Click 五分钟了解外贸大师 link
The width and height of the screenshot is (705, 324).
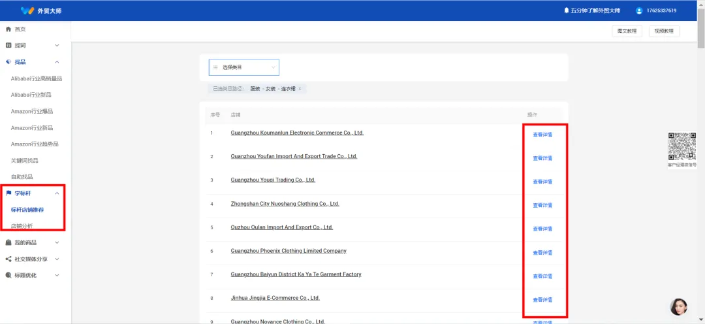click(x=595, y=10)
